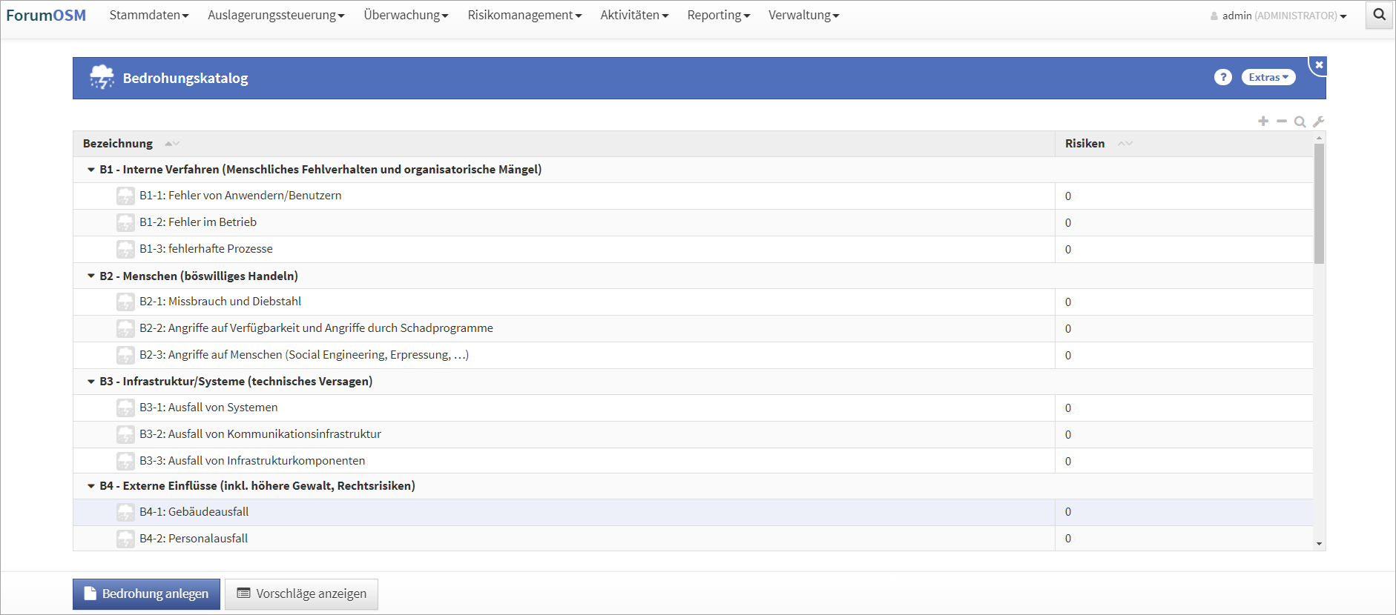Click the global search icon in navbar
Image resolution: width=1396 pixels, height=615 pixels.
pos(1379,15)
